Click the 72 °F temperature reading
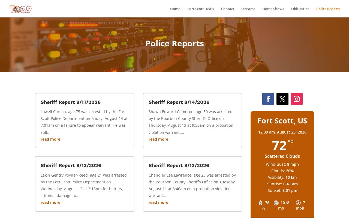Screen dimensions: 349x218 (x=282, y=145)
